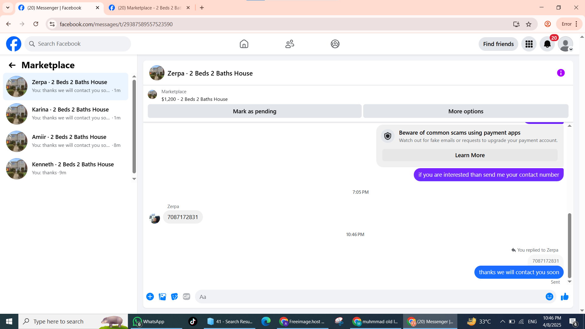Click Learn More about scams

470,155
